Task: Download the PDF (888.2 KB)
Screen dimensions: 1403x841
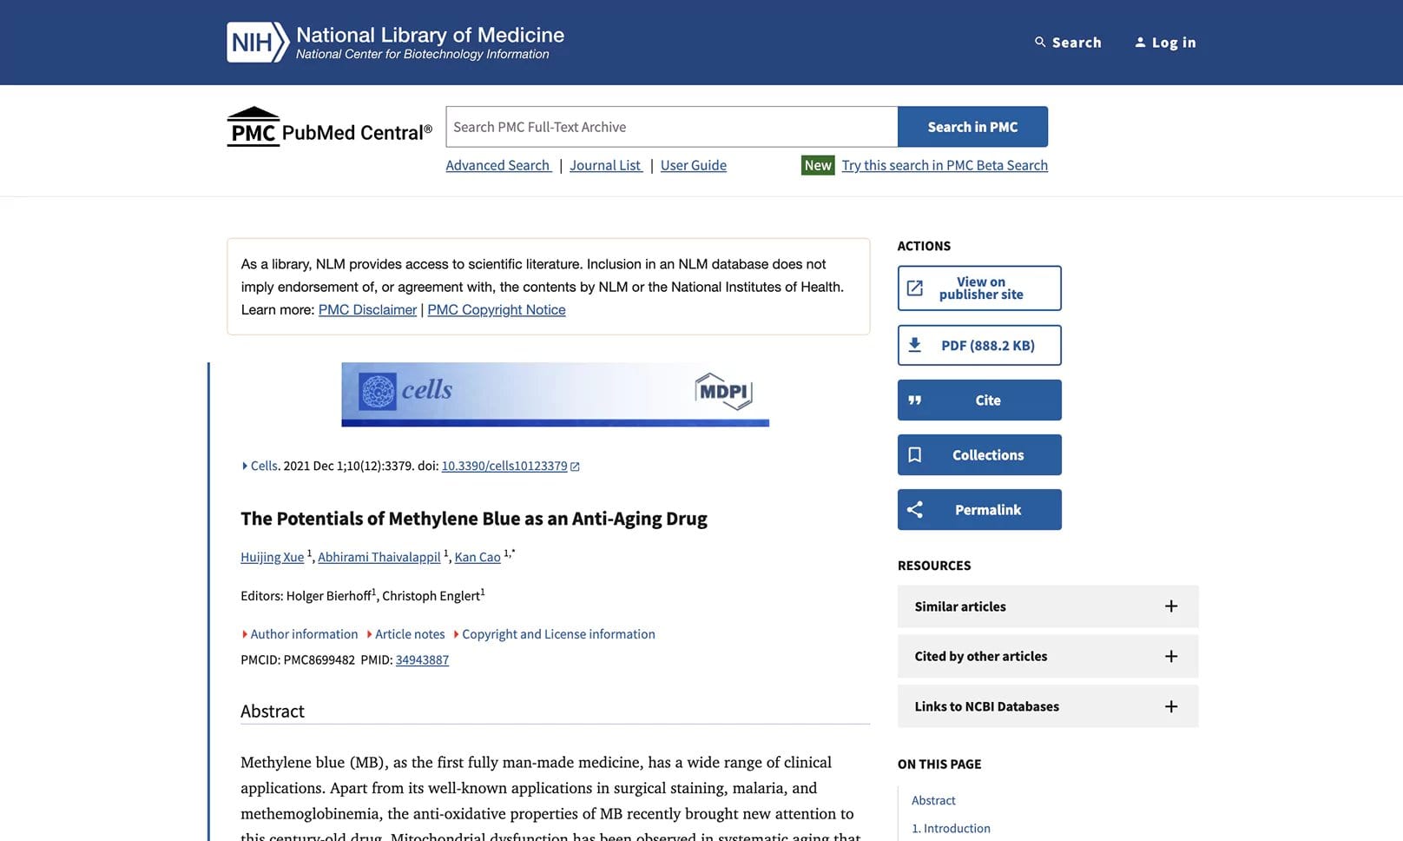Action: [x=978, y=346]
